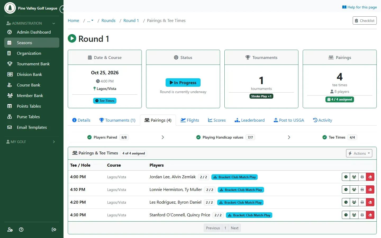Open the Tournaments (1) tab
Screen dimensions: 381x238
click(117, 120)
